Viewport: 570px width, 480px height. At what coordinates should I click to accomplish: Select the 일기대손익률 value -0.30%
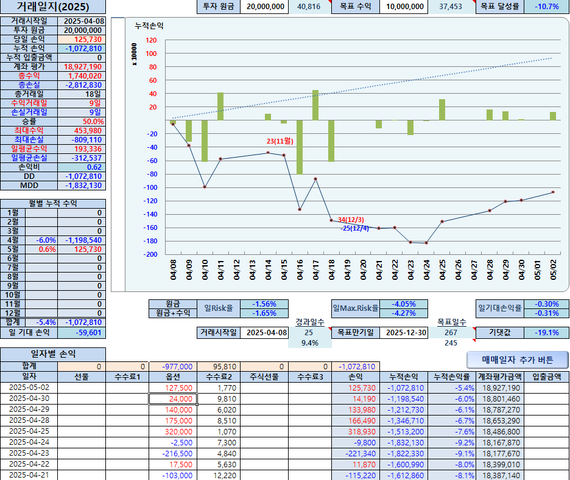(547, 304)
